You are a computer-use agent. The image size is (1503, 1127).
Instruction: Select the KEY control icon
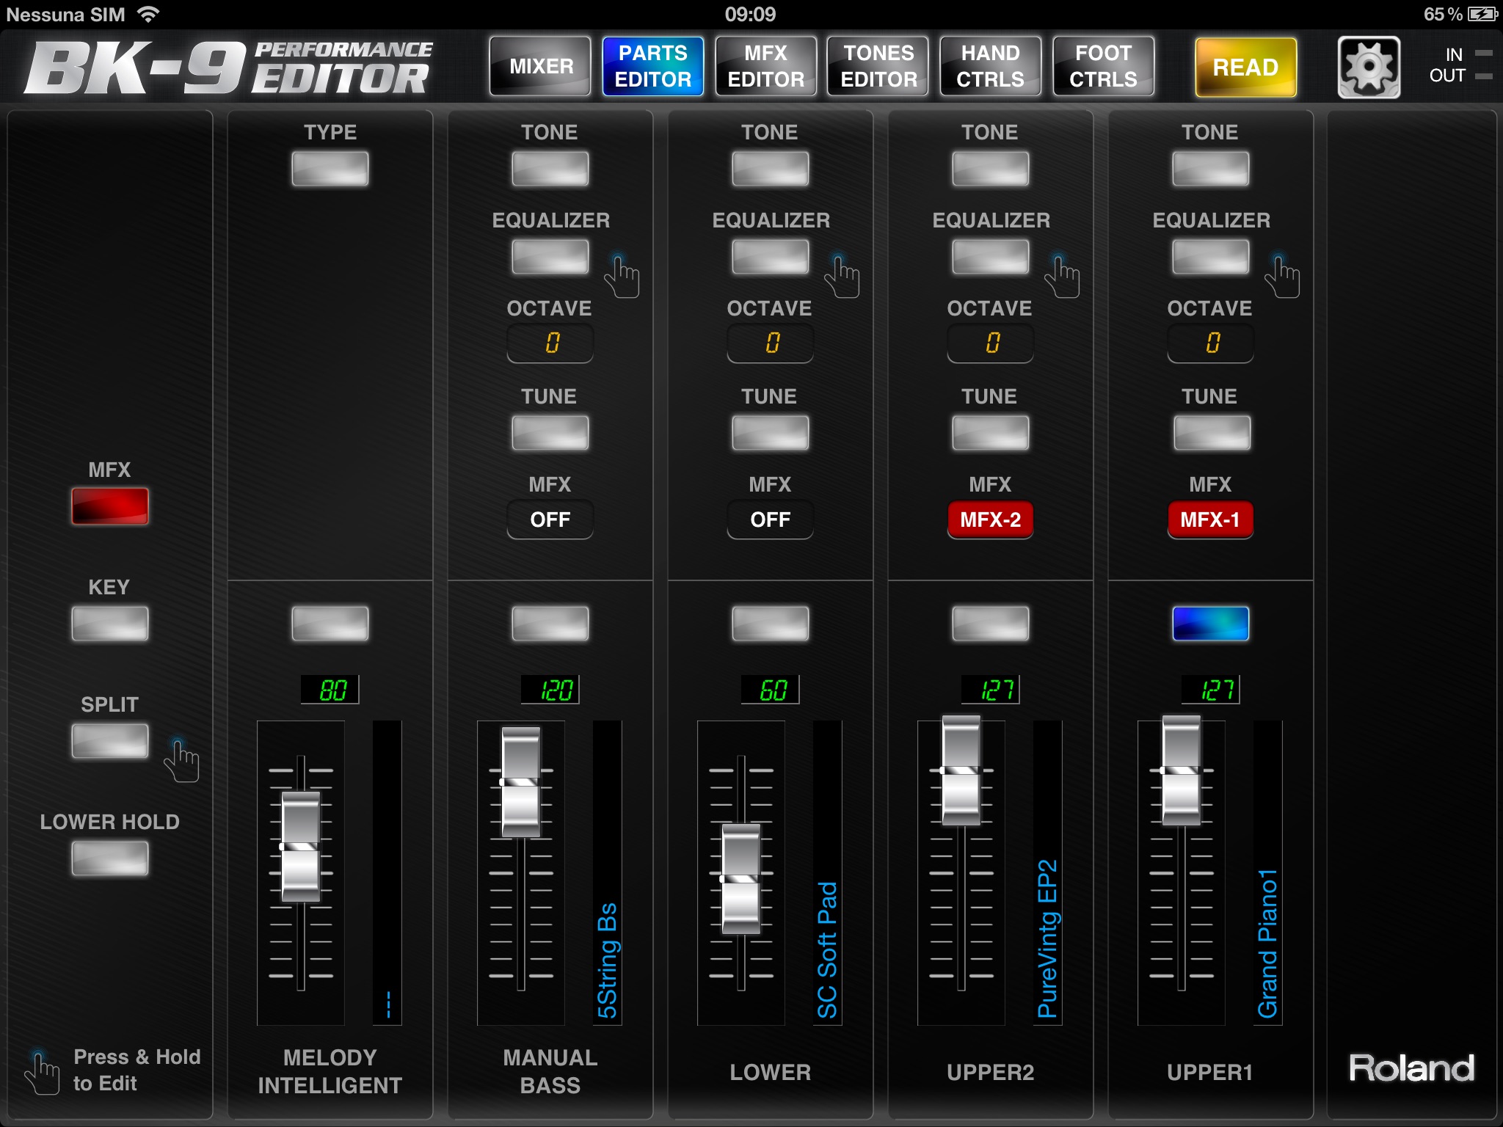[106, 620]
